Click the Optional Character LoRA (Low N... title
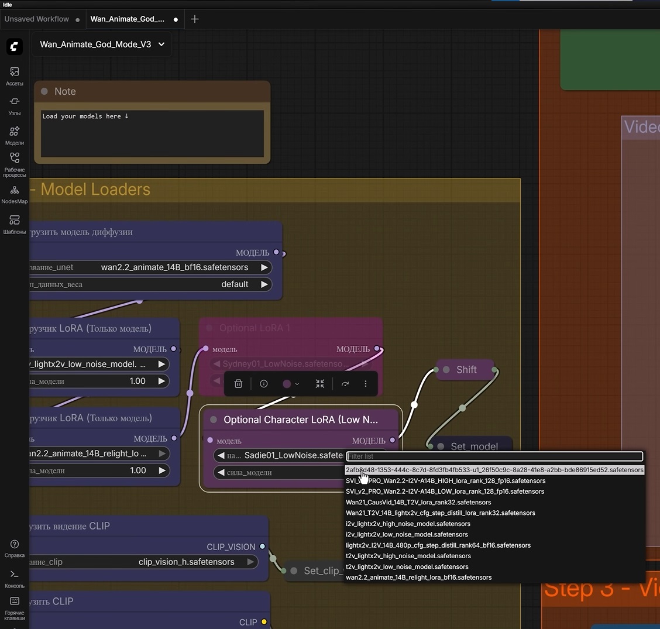 (x=301, y=420)
